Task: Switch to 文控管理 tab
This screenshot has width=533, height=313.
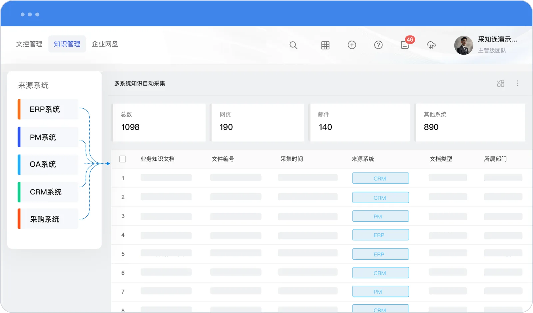Action: pyautogui.click(x=29, y=44)
